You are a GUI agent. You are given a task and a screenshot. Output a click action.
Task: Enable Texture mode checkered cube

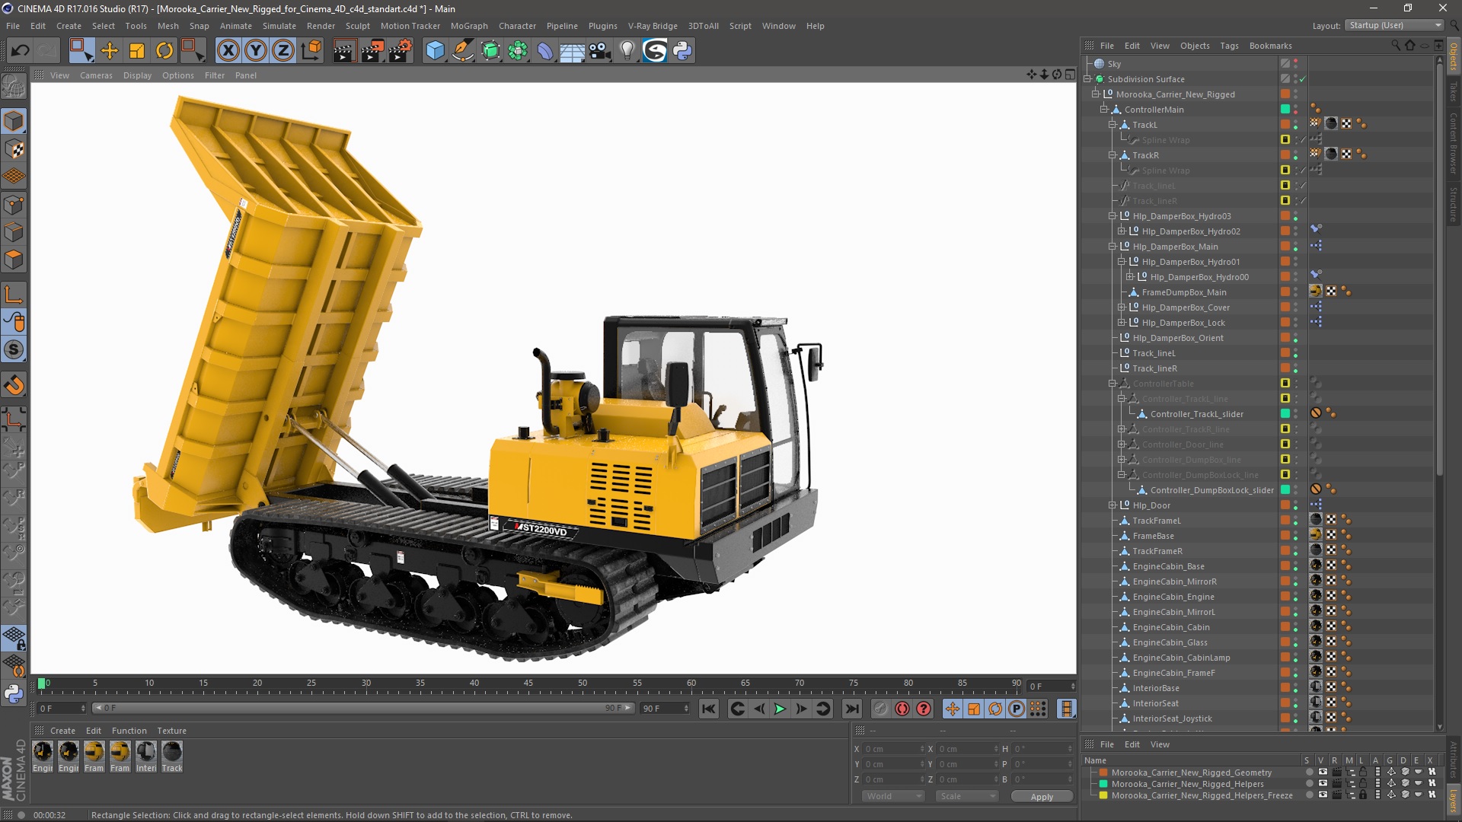coord(14,149)
